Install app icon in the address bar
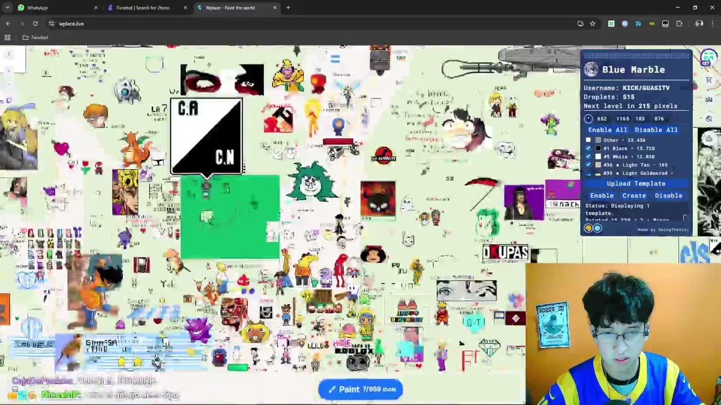Image resolution: width=721 pixels, height=405 pixels. (580, 24)
